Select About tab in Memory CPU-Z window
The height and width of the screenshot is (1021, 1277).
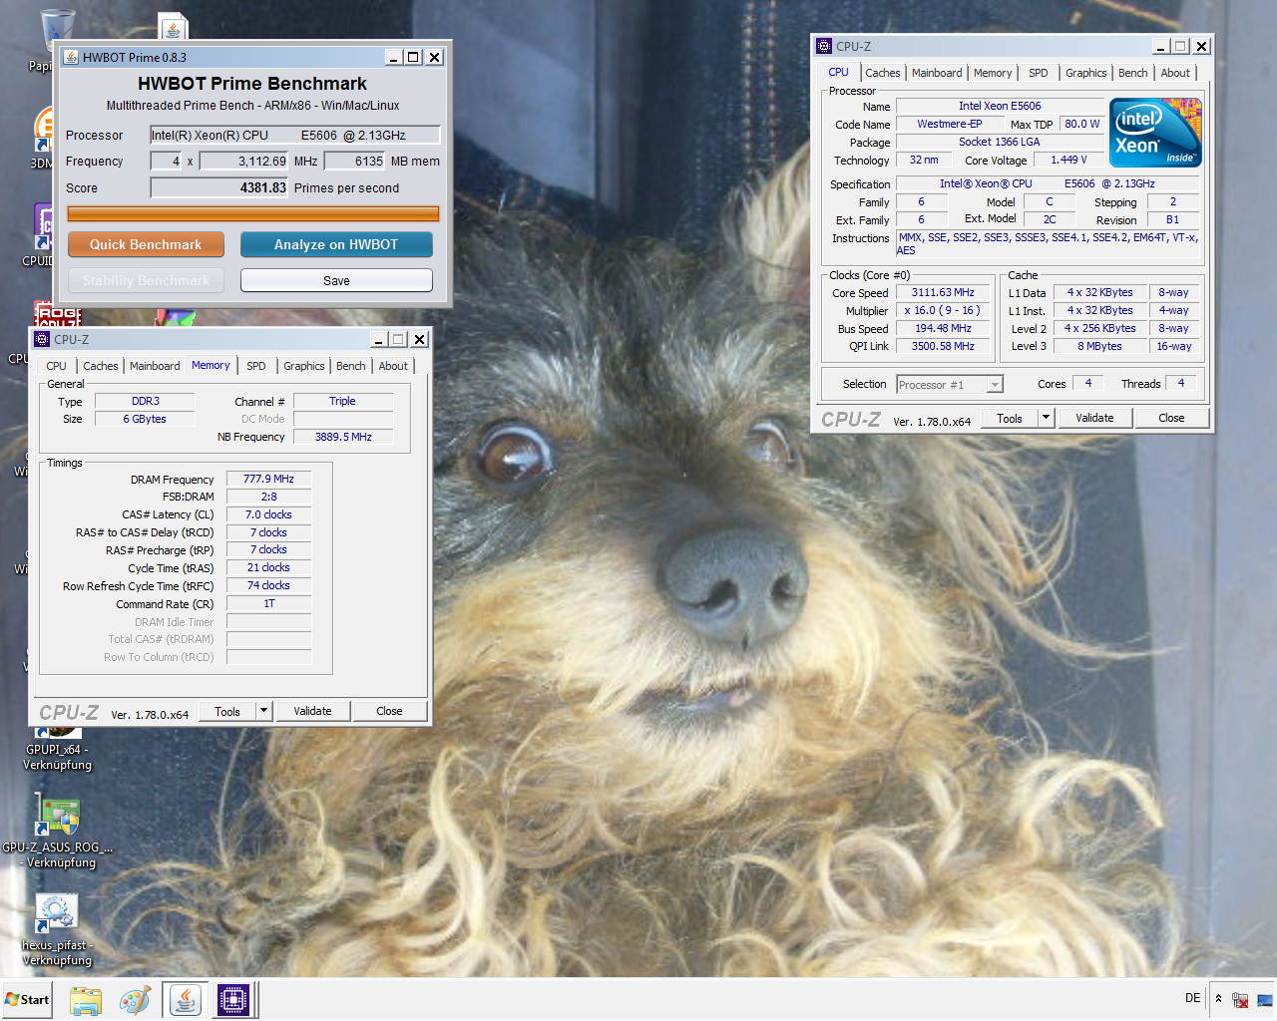[393, 366]
